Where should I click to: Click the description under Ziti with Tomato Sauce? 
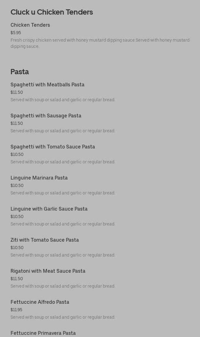point(63,255)
